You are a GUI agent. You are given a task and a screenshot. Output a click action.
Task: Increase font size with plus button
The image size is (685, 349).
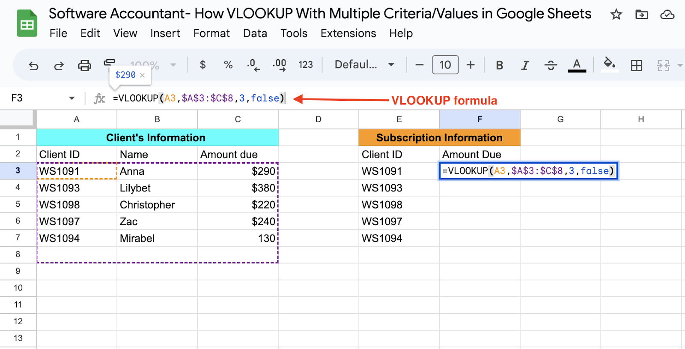pyautogui.click(x=471, y=65)
